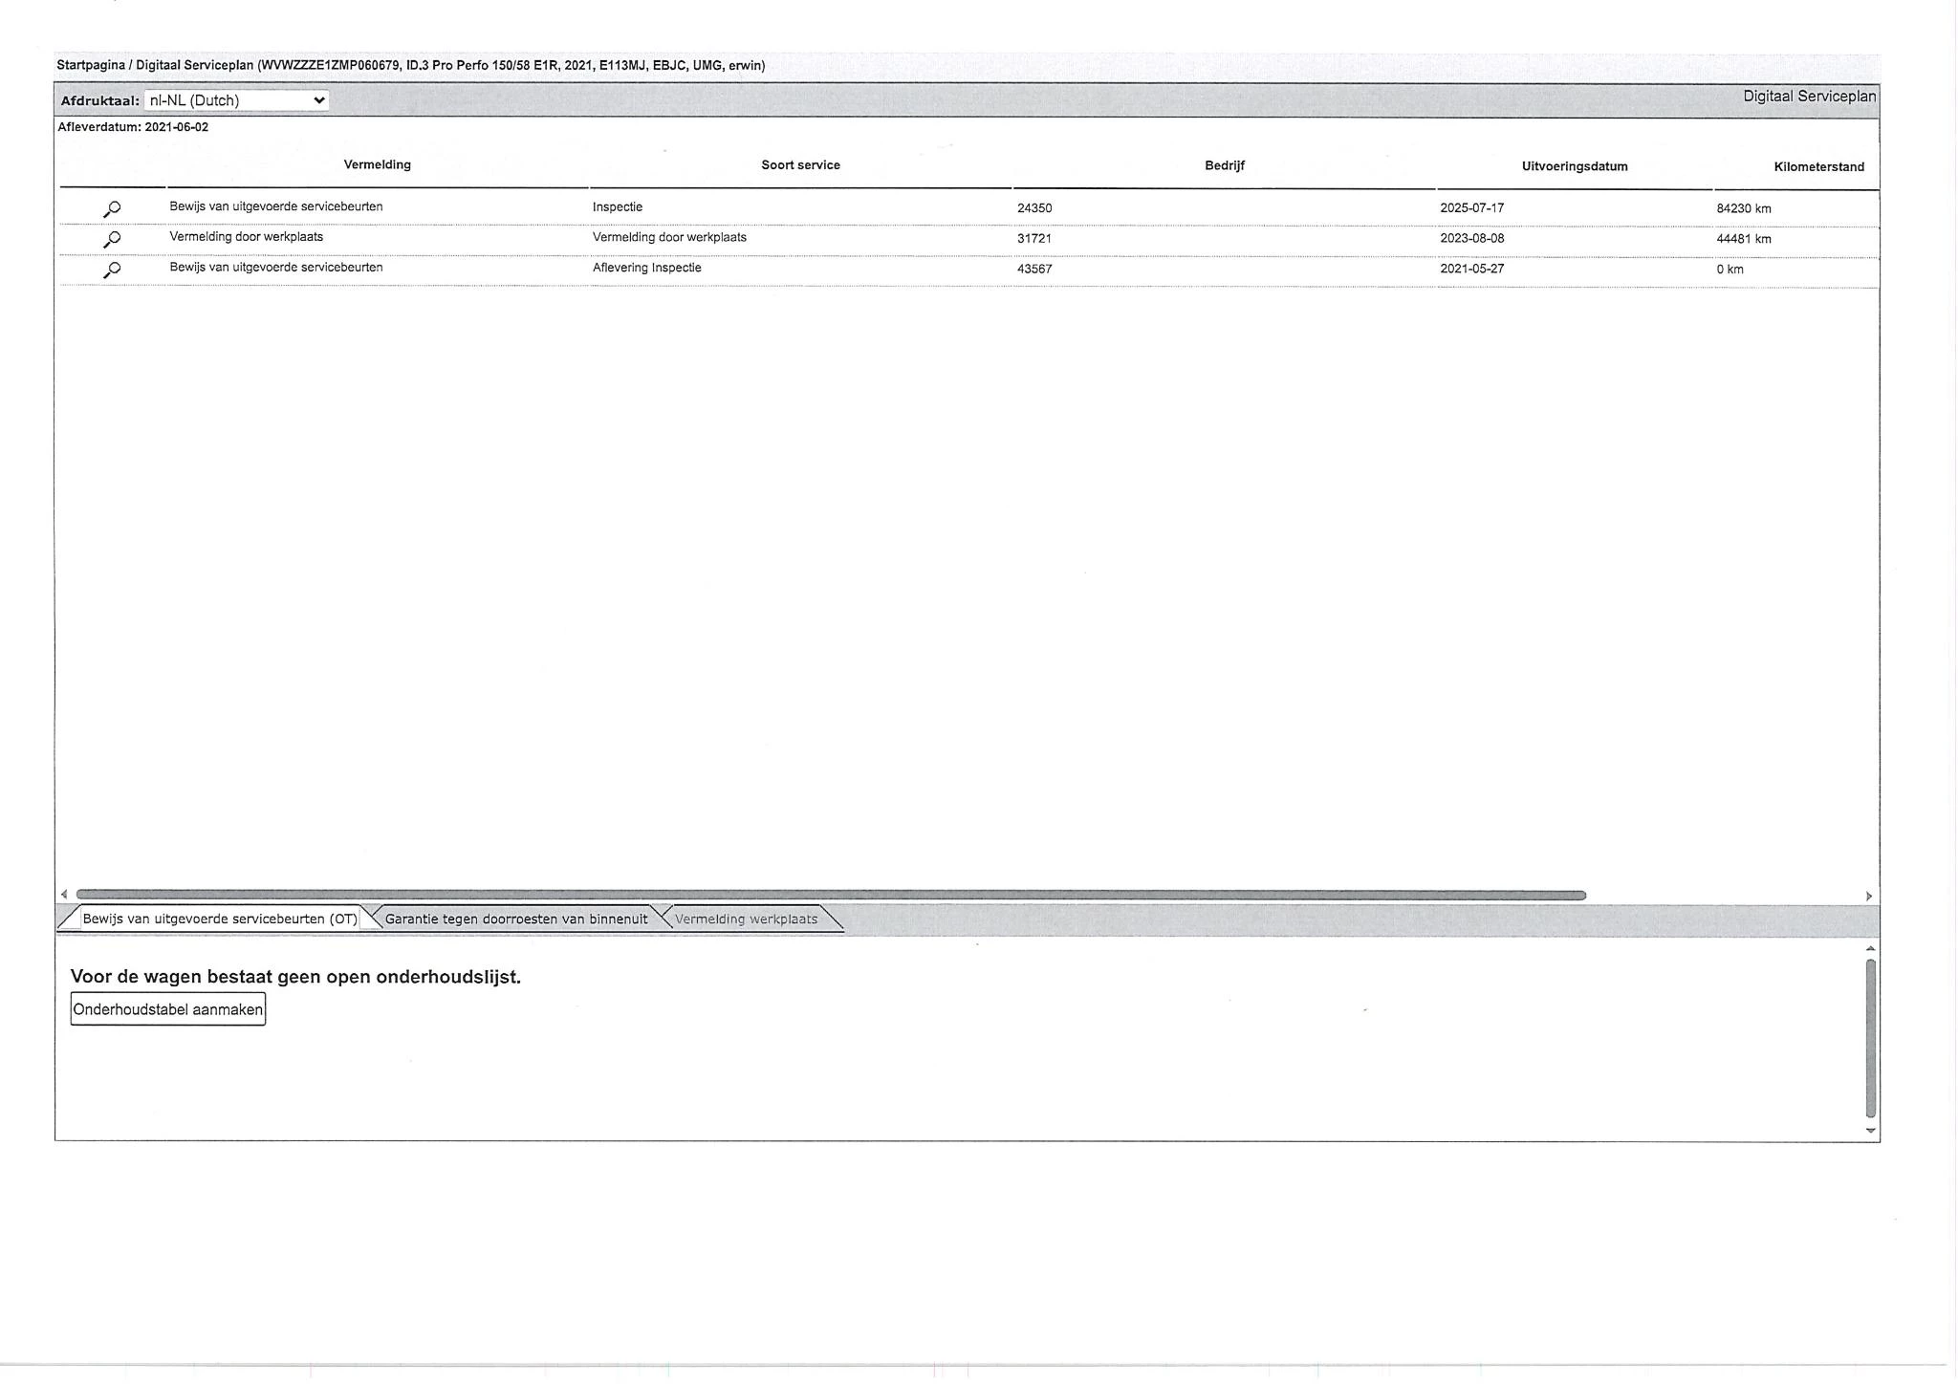Click the vertical scrollbar thumb in lower panel

tap(1871, 1037)
